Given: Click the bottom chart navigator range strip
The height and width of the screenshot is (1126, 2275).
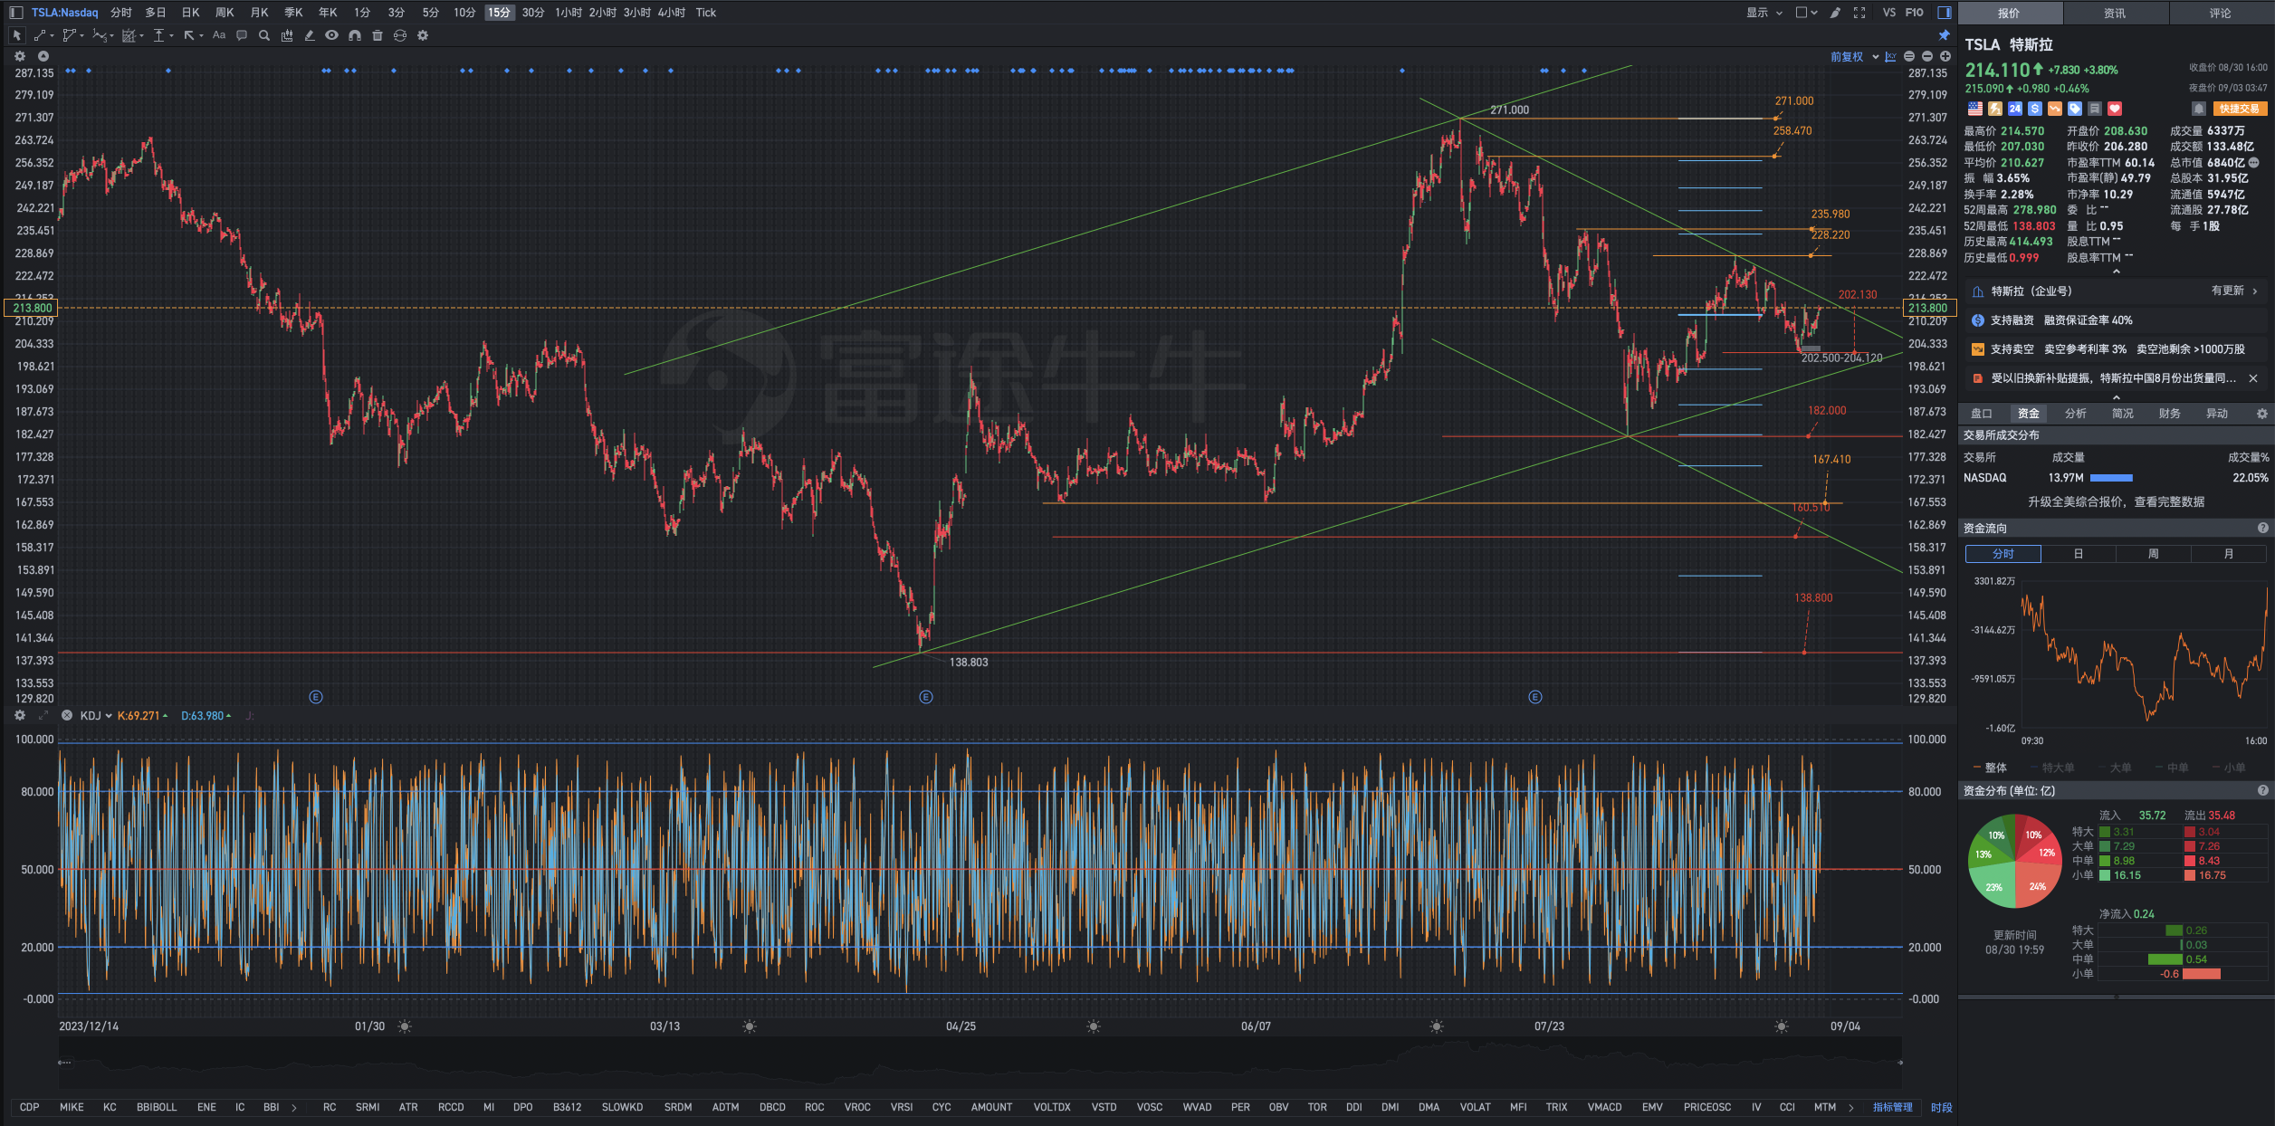Looking at the screenshot, I should click(980, 1063).
